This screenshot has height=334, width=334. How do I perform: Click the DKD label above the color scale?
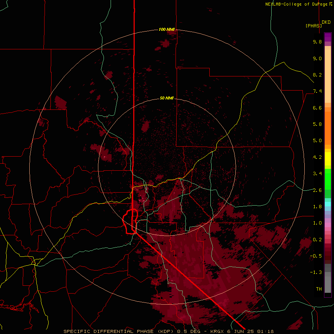pyautogui.click(x=326, y=22)
